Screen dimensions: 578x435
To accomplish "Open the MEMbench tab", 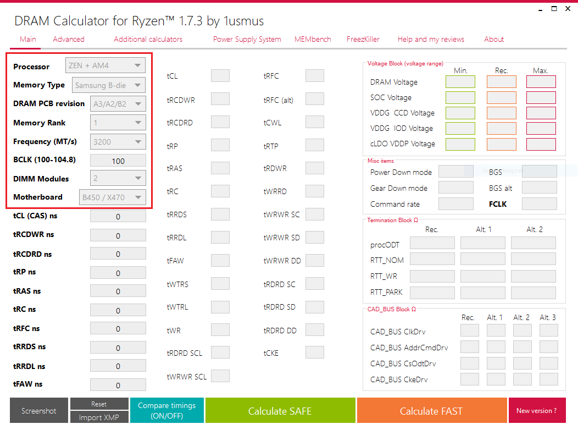I will [313, 40].
